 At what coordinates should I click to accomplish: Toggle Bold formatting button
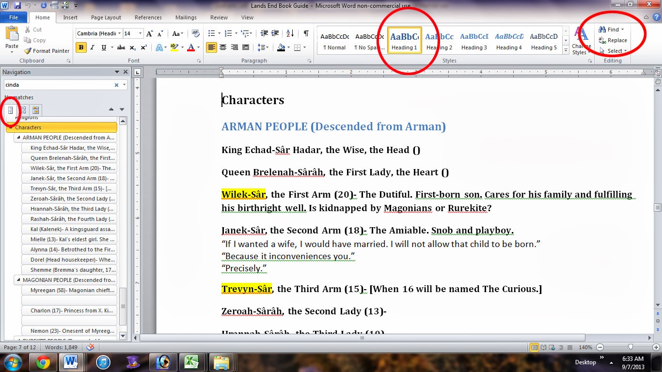[x=81, y=47]
